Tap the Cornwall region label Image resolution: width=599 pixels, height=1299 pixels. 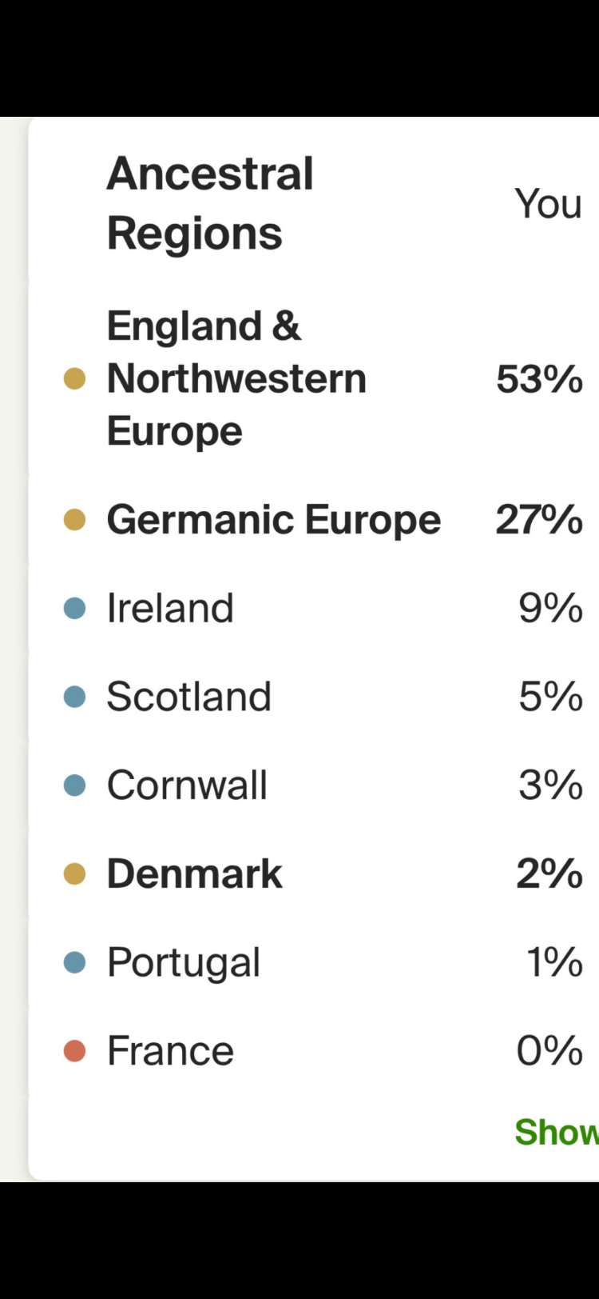187,785
